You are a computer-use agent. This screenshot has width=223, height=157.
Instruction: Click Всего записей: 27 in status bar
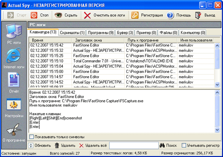pos(65,153)
